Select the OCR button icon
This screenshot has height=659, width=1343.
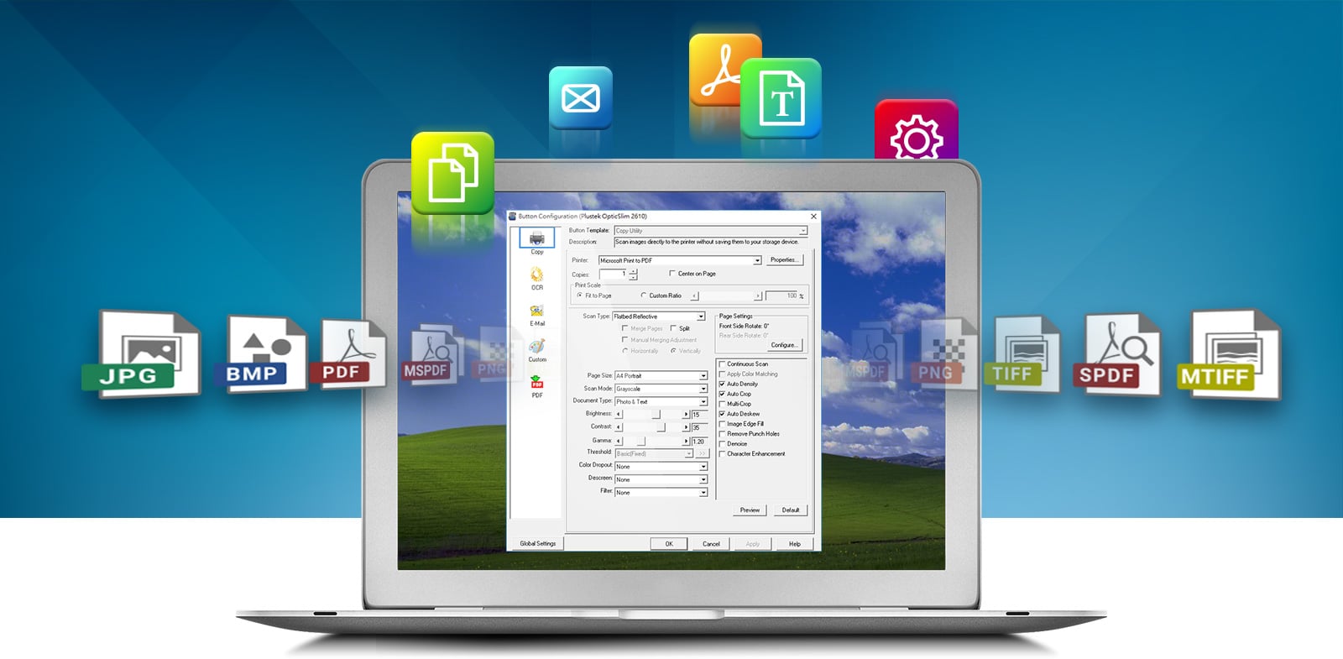point(536,275)
